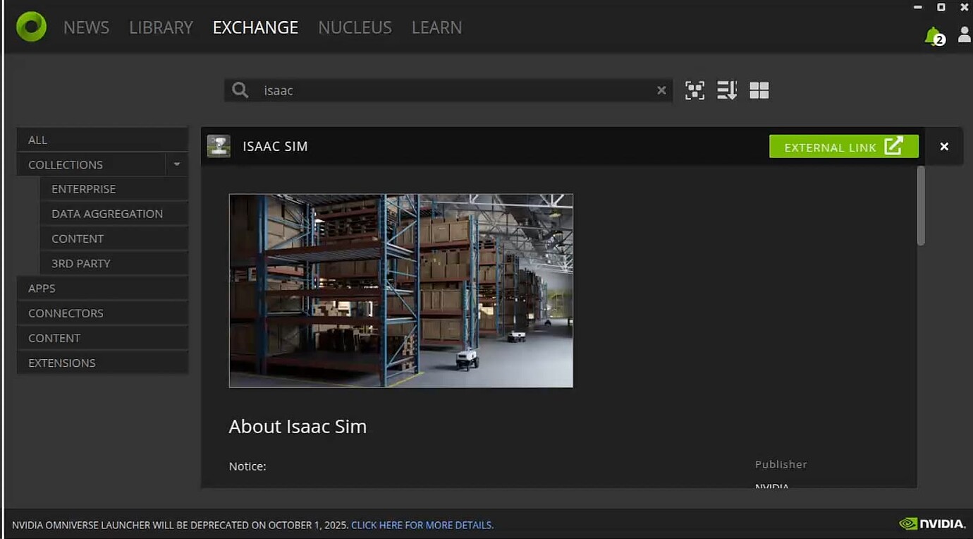This screenshot has width=973, height=539.
Task: Click inside the search input field
Action: 423,90
